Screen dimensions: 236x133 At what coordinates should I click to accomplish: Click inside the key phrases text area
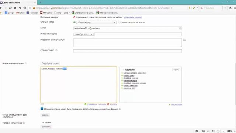pos(79,85)
